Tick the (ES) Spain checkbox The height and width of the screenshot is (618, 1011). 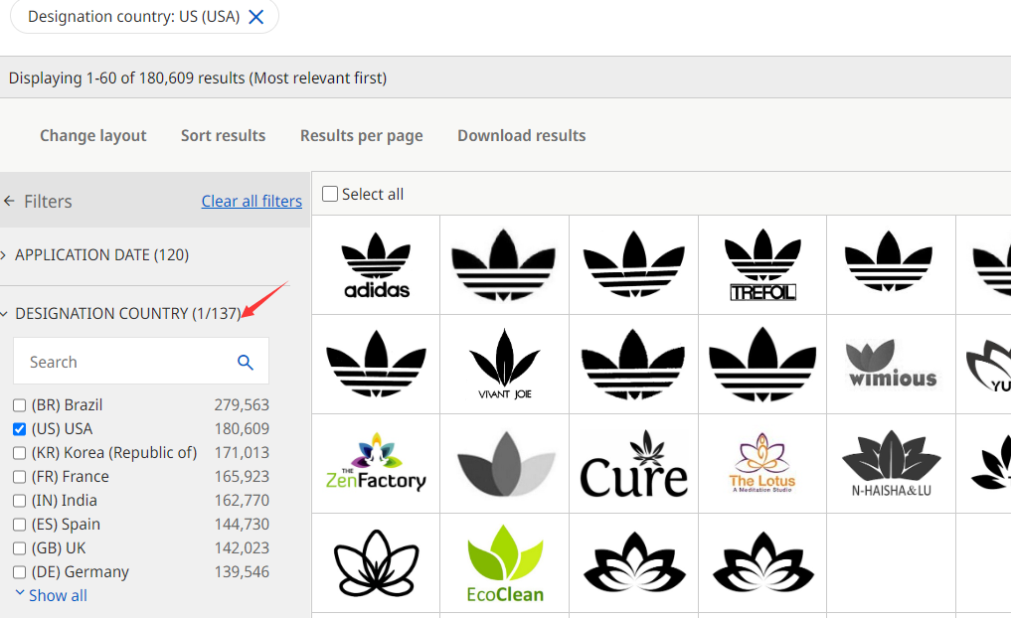(19, 525)
